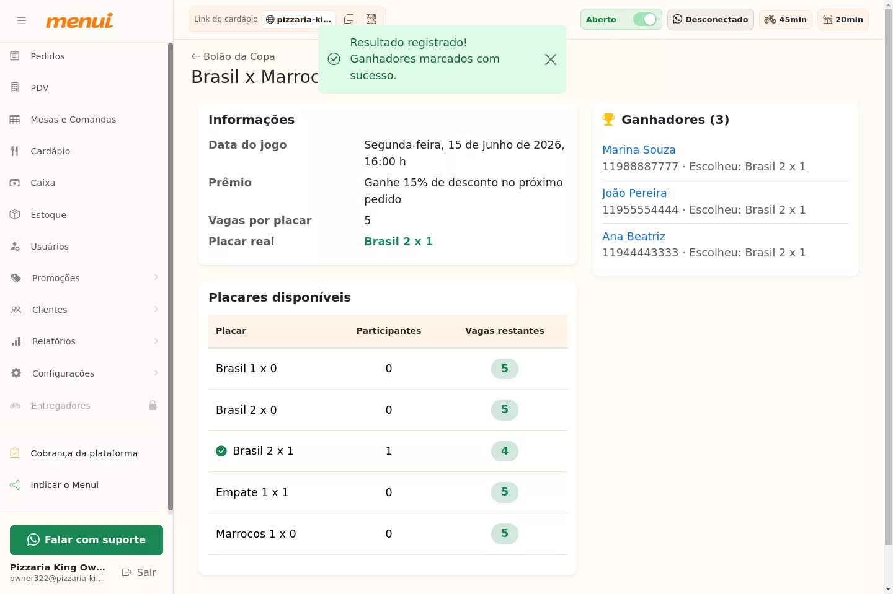Click the sidebar scrollbar
The width and height of the screenshot is (893, 594).
171,277
